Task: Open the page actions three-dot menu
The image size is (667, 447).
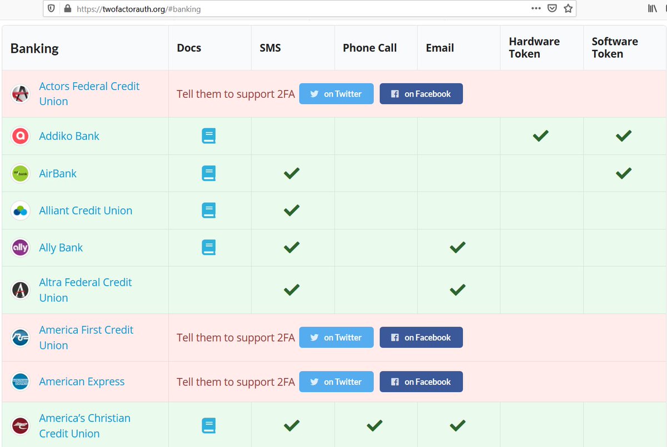Action: 536,9
